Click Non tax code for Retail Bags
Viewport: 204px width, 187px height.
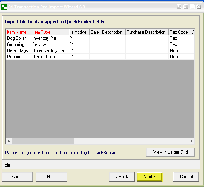tap(180, 50)
